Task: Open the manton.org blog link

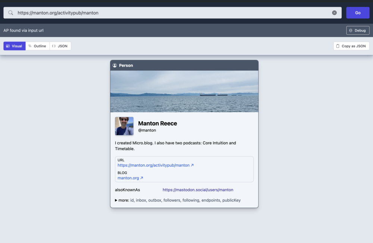Action: coord(128,178)
